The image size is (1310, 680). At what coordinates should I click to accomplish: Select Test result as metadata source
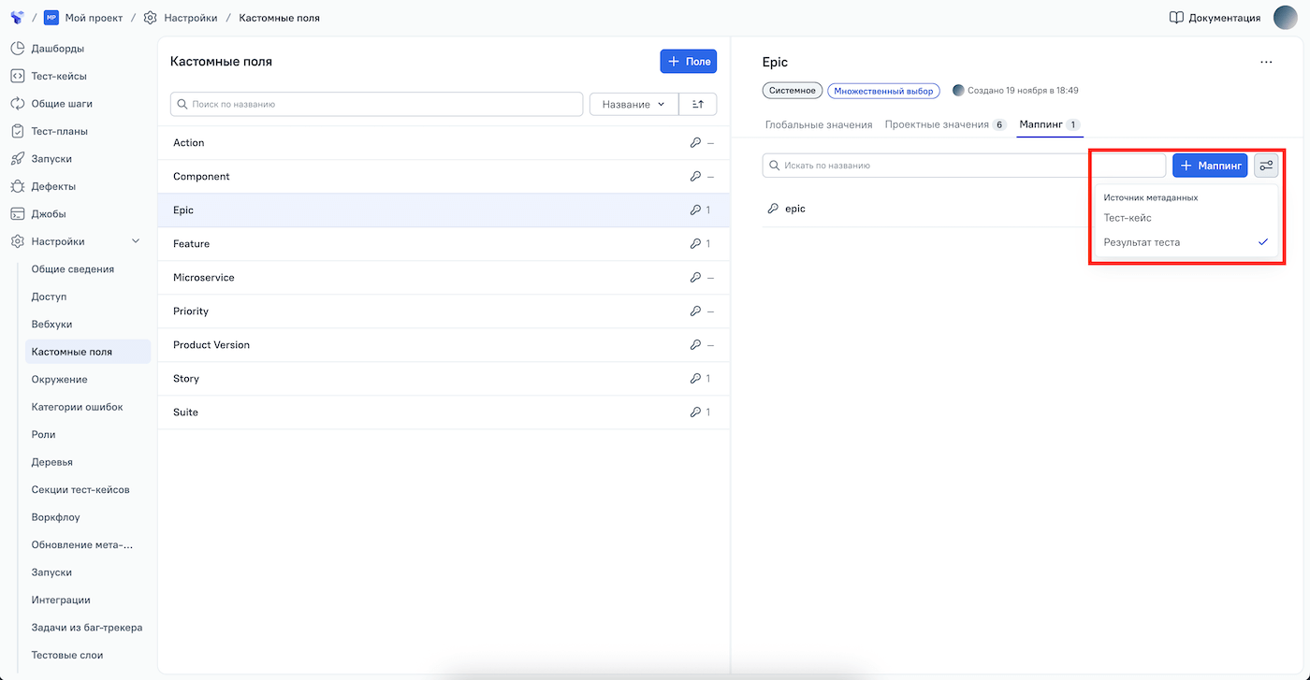(x=1142, y=242)
